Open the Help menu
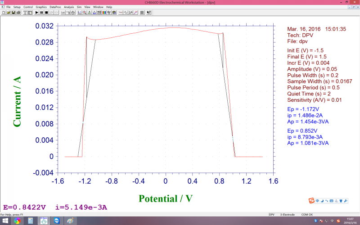Screen dimensions: 360x225 [x=109, y=7]
